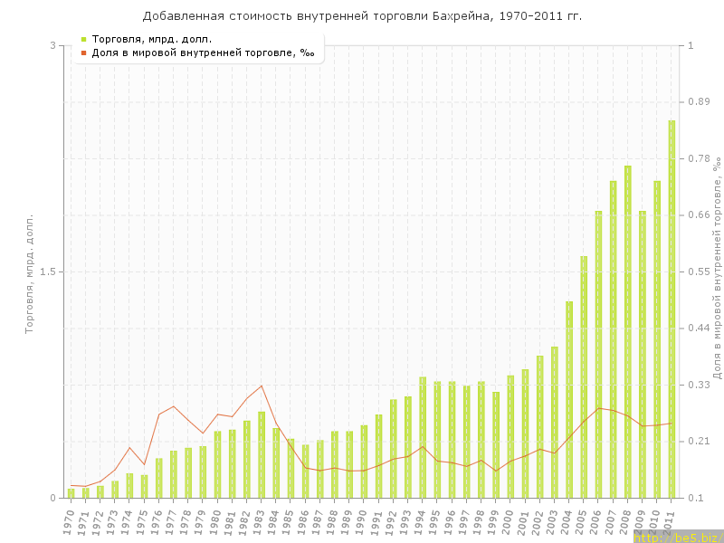Click the green bar for 1983
The height and width of the screenshot is (543, 724).
[262, 454]
